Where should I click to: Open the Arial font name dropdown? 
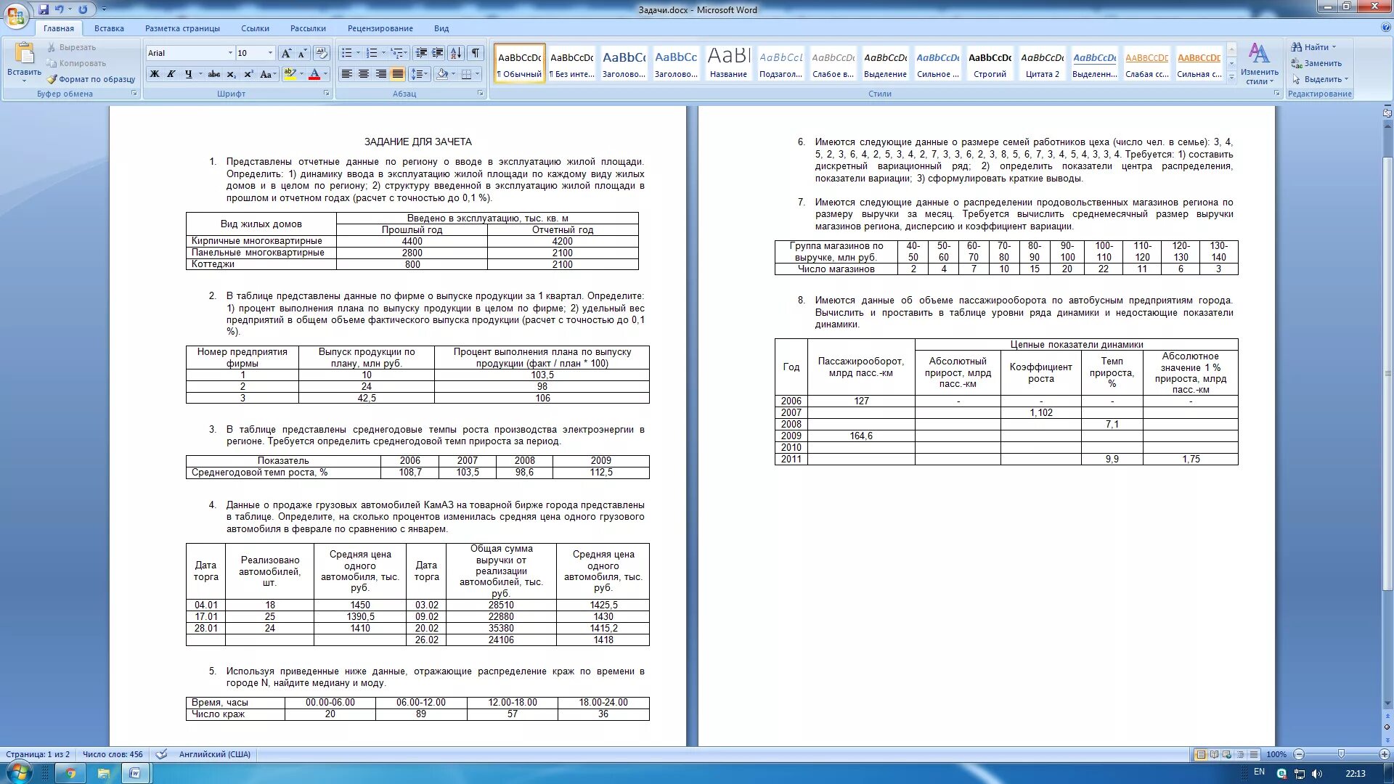pos(230,53)
